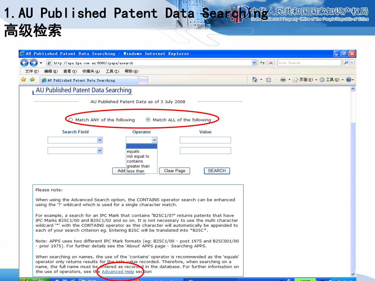Click the page icon in address bar
Screen dimensions: 375x281
point(49,63)
